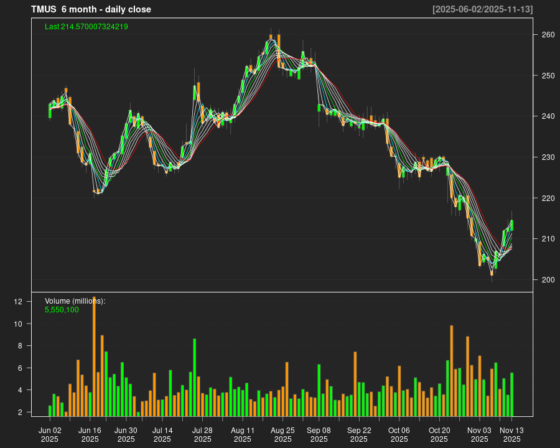Click the Jun 02 2025 date tick
The height and width of the screenshot is (448, 560).
pos(50,434)
